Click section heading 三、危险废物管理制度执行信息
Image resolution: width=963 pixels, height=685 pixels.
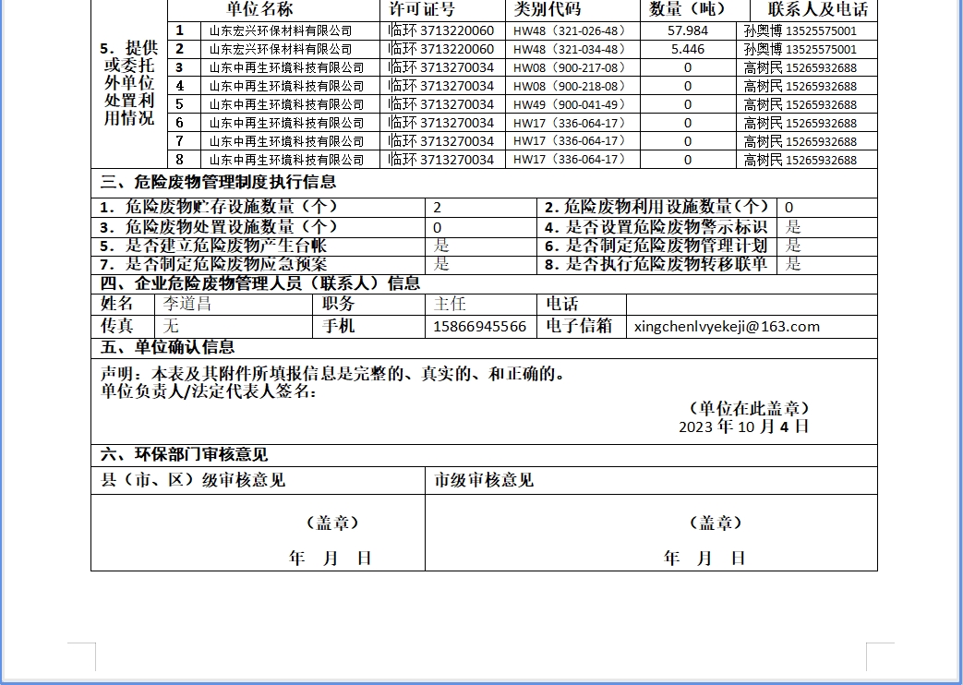(x=218, y=183)
